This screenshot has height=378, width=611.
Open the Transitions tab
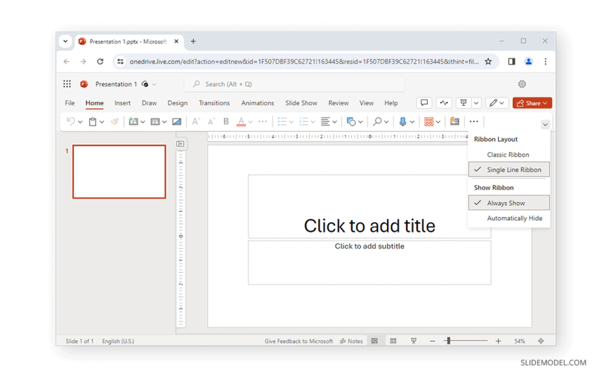click(x=214, y=103)
